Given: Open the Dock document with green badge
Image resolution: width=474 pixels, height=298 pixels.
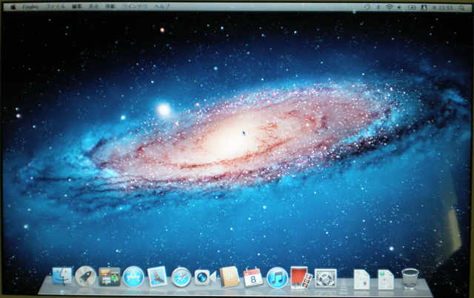Looking at the screenshot, I should pyautogui.click(x=385, y=279).
